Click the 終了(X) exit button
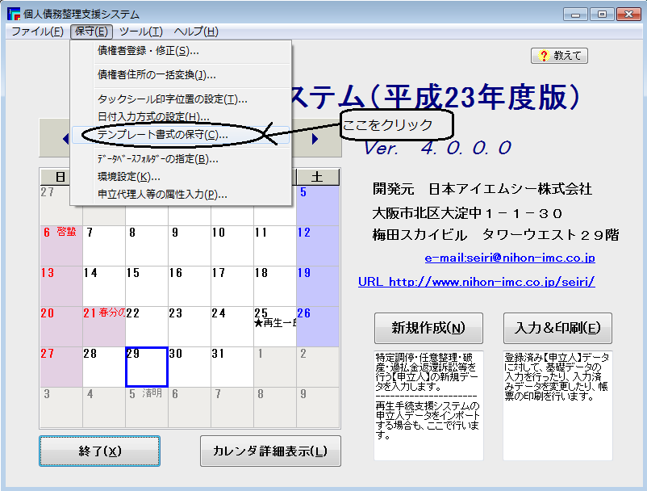This screenshot has width=647, height=491. click(x=99, y=451)
